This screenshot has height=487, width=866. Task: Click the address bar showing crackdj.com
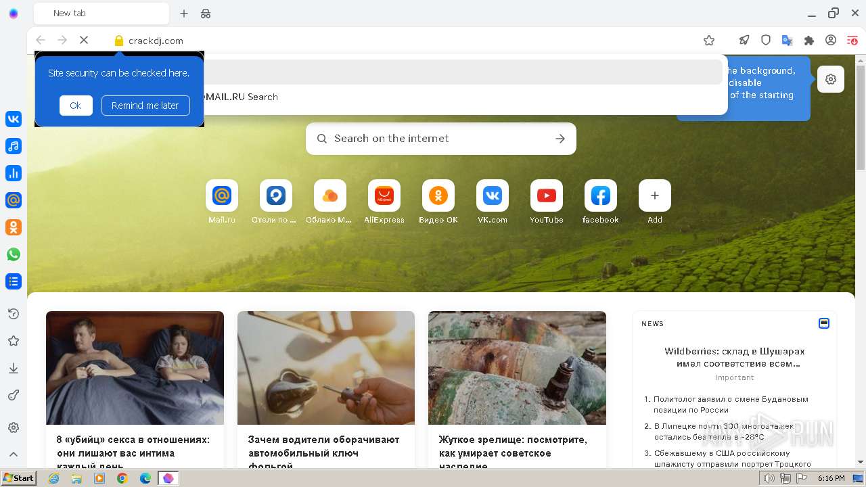click(406, 41)
